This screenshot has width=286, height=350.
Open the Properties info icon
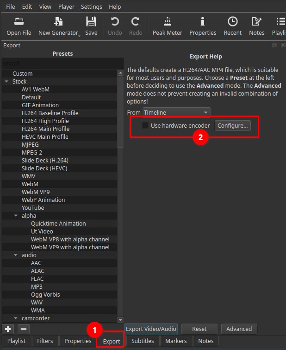click(x=203, y=21)
